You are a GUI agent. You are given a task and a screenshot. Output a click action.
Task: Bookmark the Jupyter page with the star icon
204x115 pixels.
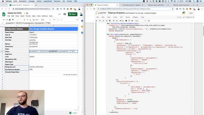pyautogui.click(x=172, y=9)
